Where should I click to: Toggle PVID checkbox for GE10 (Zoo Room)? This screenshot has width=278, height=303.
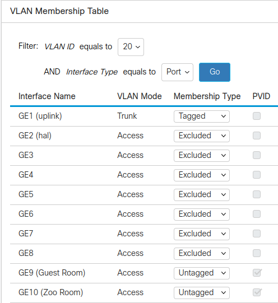point(257,292)
